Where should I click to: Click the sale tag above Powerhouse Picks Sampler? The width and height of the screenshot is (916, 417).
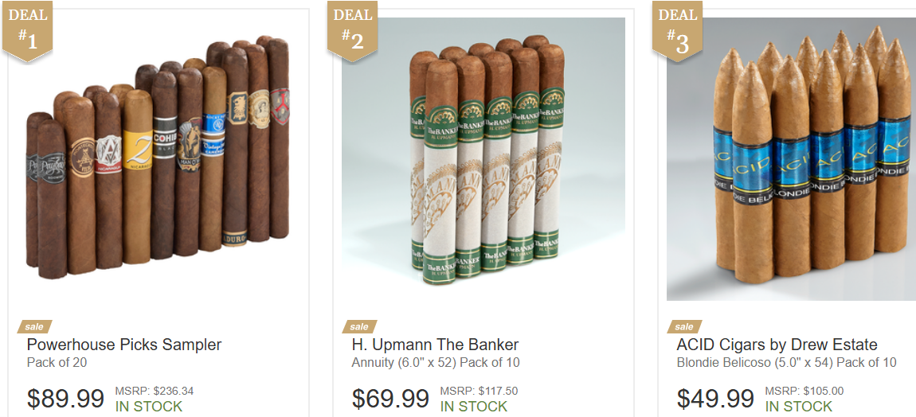tap(34, 326)
